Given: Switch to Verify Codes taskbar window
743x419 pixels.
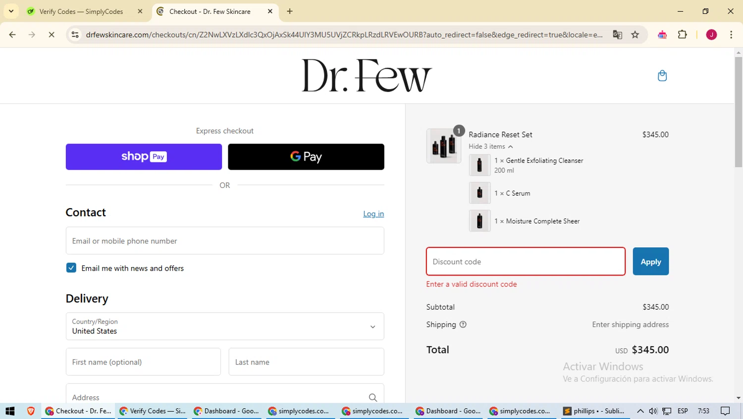Looking at the screenshot, I should click(153, 411).
